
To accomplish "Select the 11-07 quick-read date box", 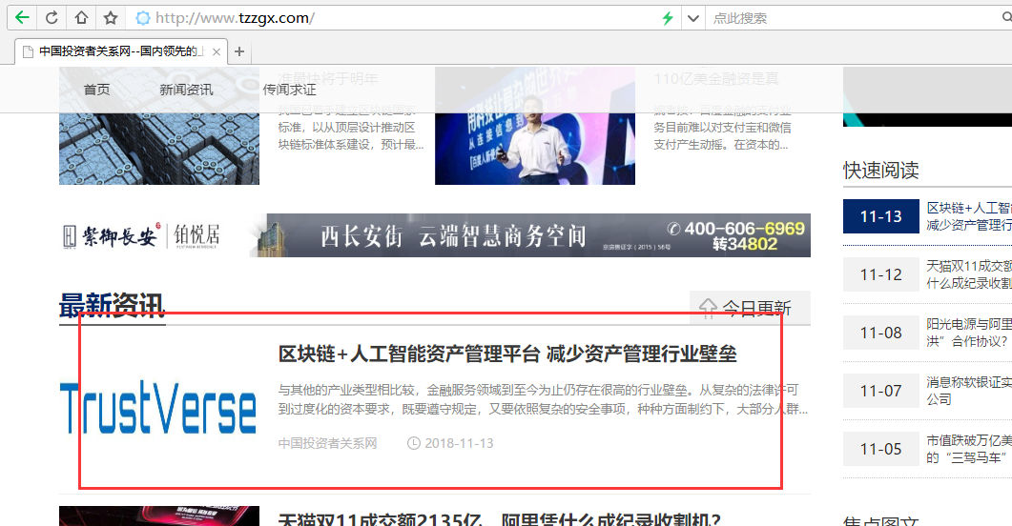I will point(881,391).
